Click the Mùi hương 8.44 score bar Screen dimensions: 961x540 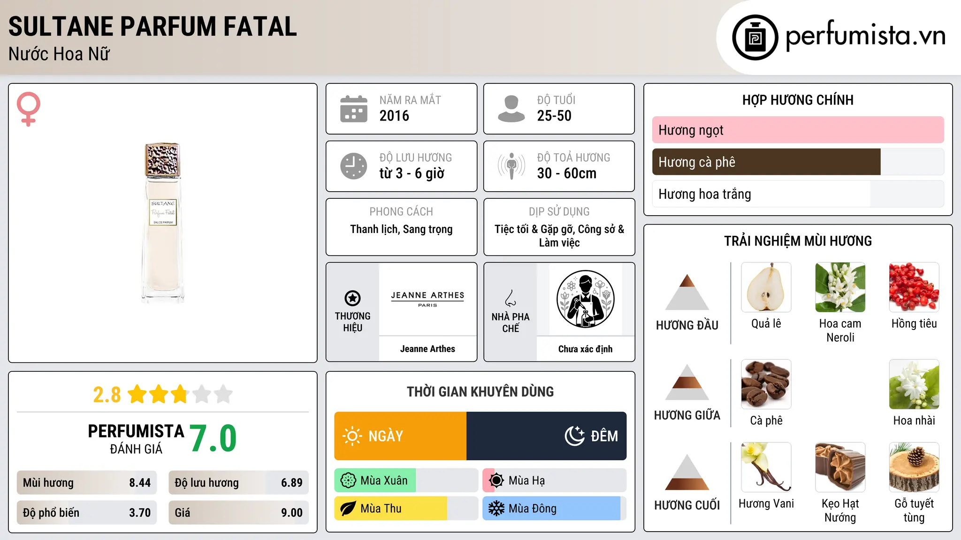click(87, 482)
